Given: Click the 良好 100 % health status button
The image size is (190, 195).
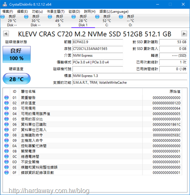Looking at the screenshot, I should click(17, 54).
